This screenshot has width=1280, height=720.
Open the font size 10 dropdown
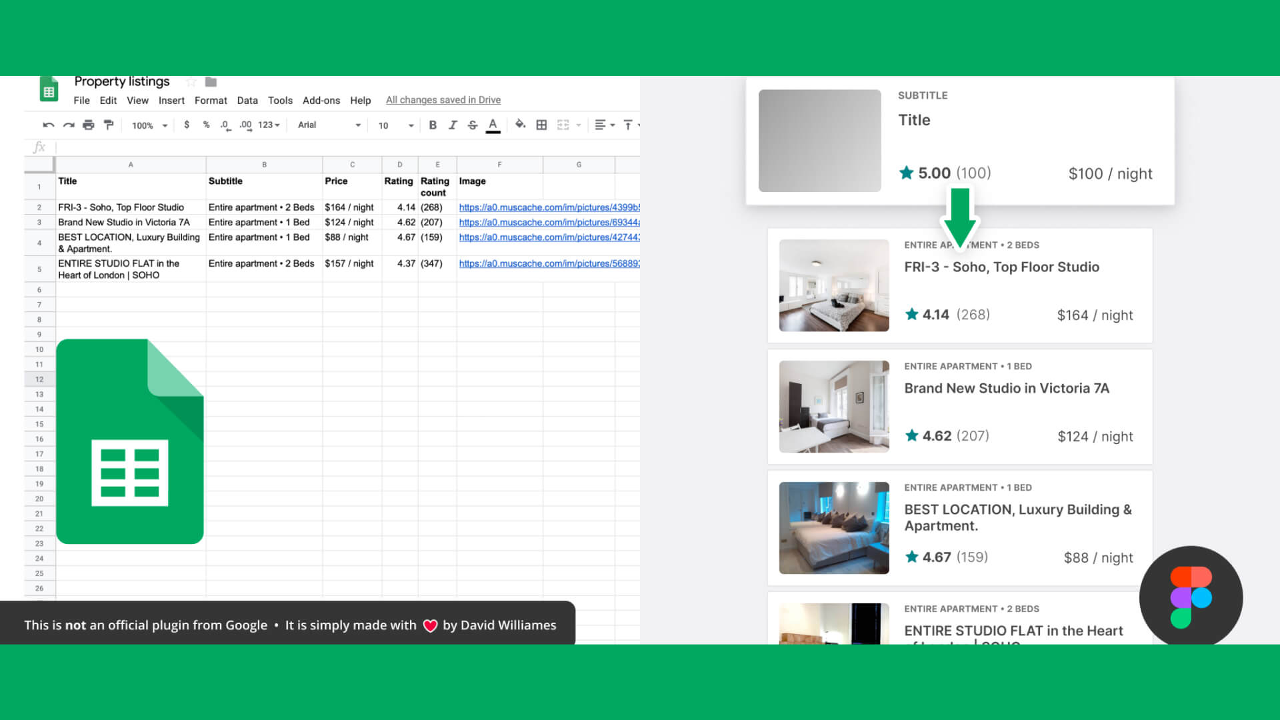(396, 125)
